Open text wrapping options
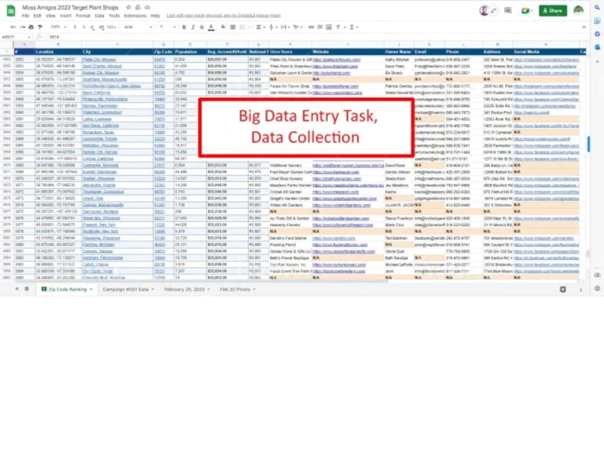Screen dimensions: 604x453 (x=285, y=27)
